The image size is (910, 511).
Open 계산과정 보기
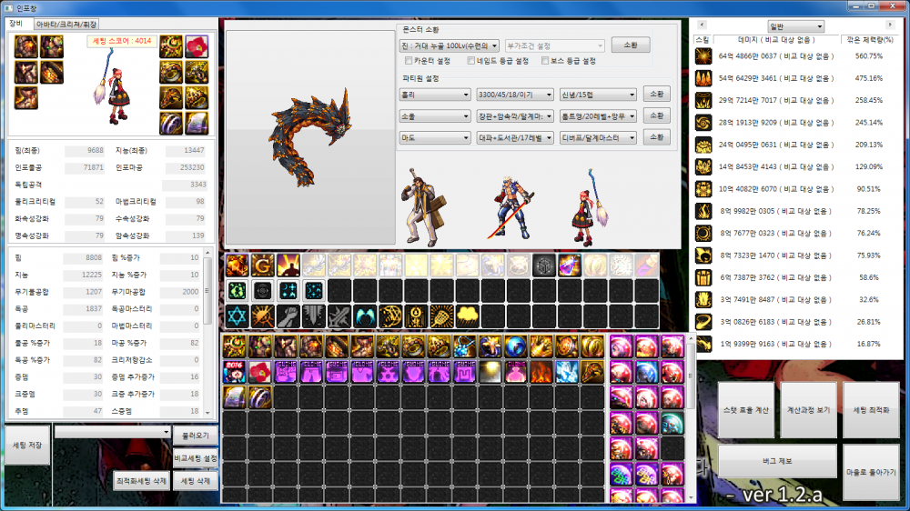[x=808, y=410]
